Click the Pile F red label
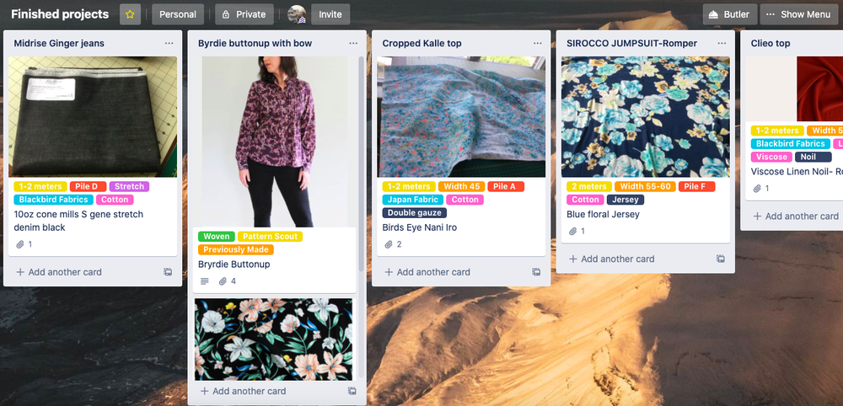 [x=696, y=186]
